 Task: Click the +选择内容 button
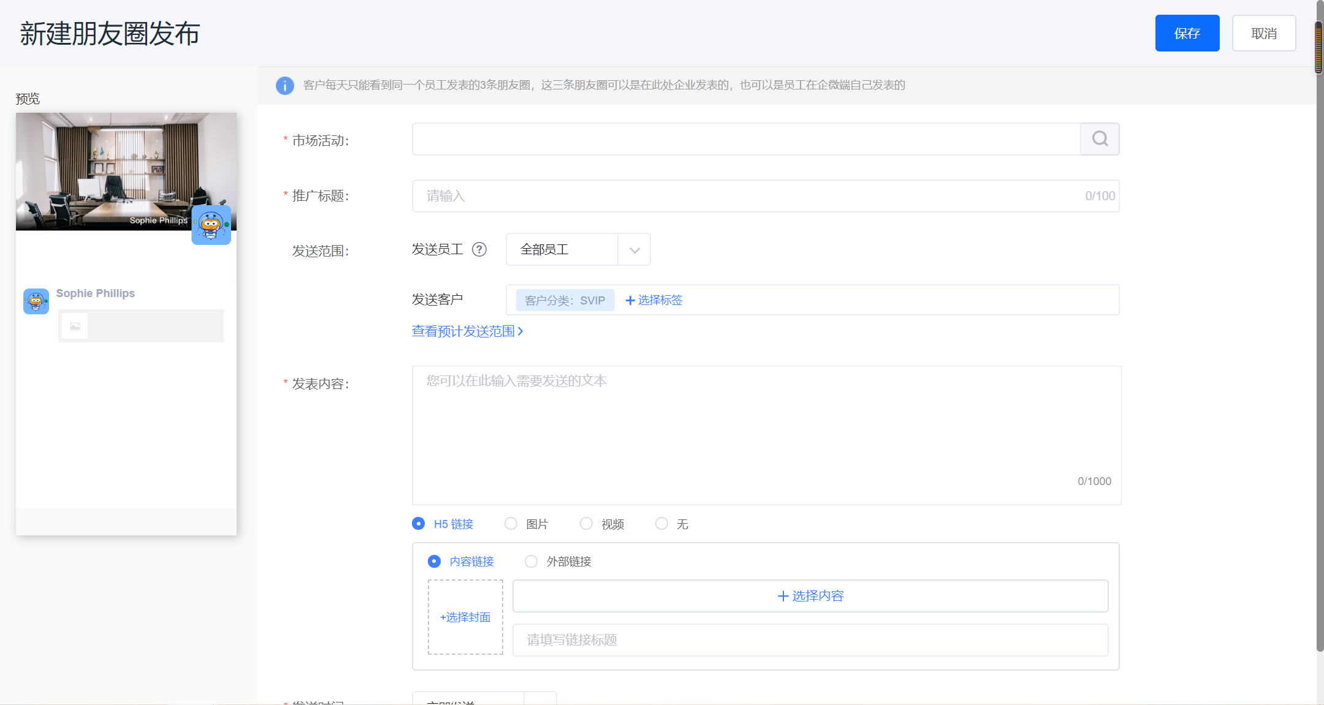pyautogui.click(x=810, y=596)
